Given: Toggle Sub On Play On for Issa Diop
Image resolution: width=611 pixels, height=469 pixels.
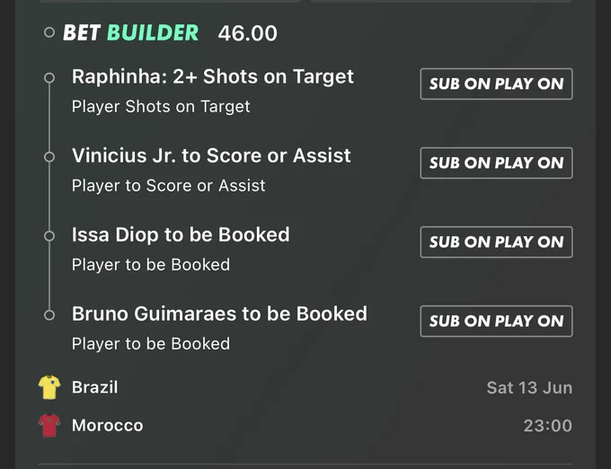Looking at the screenshot, I should (496, 242).
